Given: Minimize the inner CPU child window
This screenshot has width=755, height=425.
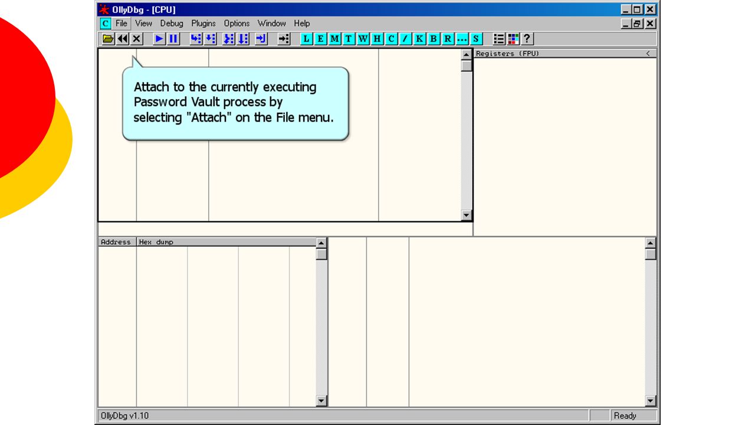Looking at the screenshot, I should (x=626, y=24).
